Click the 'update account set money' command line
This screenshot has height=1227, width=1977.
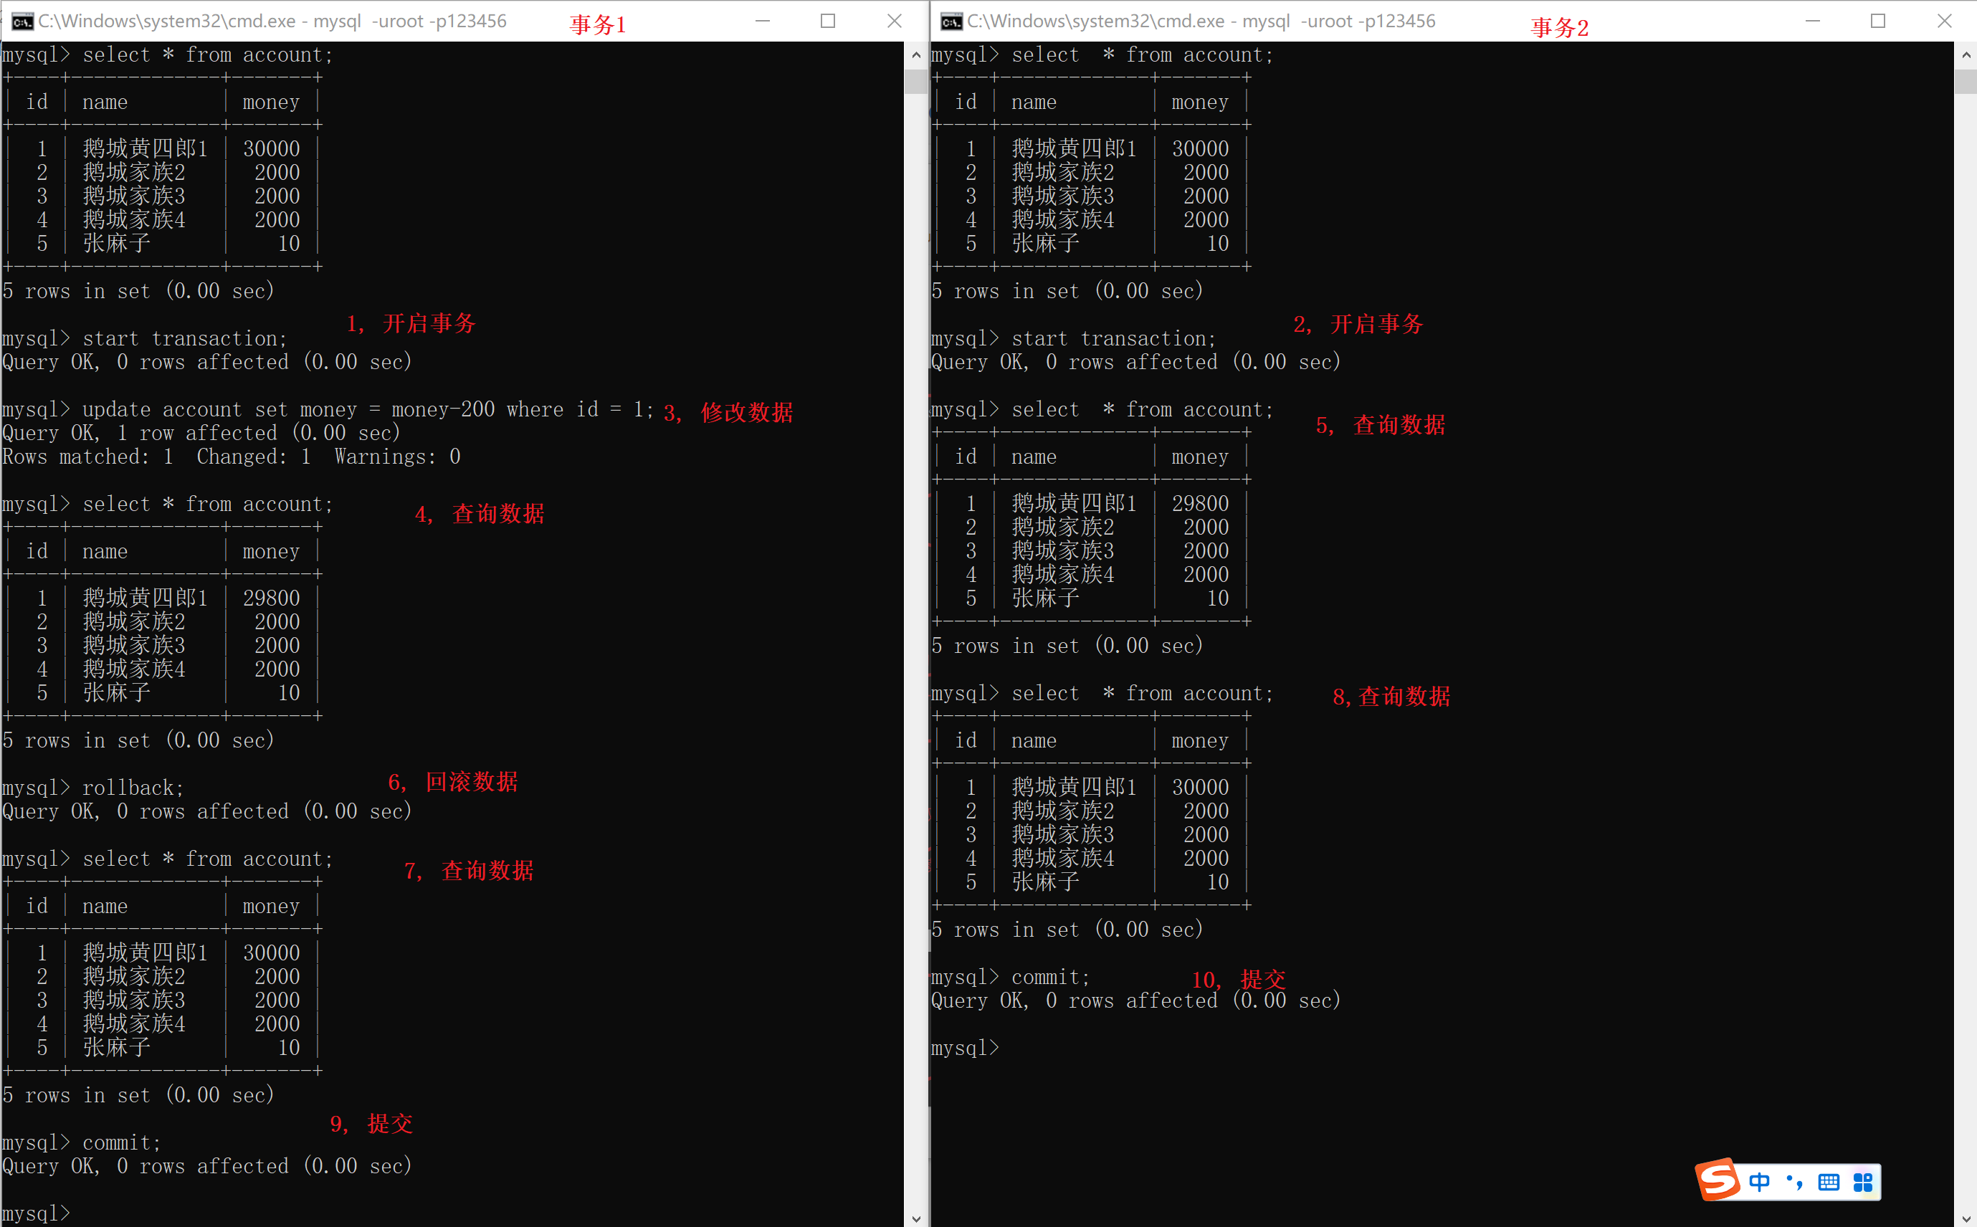pos(327,410)
